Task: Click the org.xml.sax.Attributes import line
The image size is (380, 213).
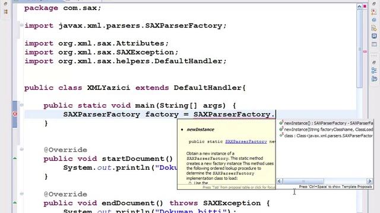Action: click(96, 43)
